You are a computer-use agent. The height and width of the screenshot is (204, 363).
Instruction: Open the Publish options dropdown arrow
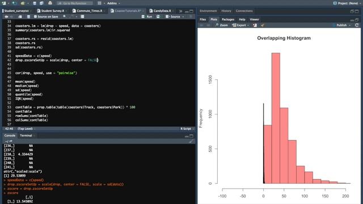click(350, 25)
